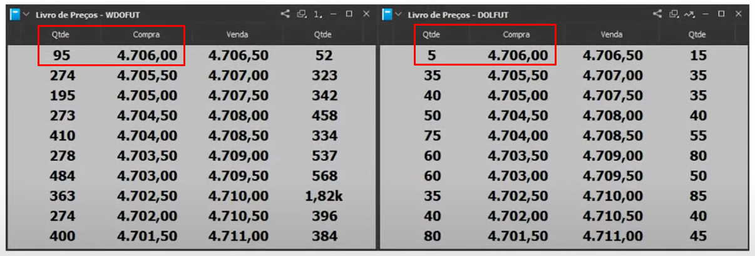Maximize the DOLFUT price book window
This screenshot has width=755, height=256.
(x=721, y=13)
